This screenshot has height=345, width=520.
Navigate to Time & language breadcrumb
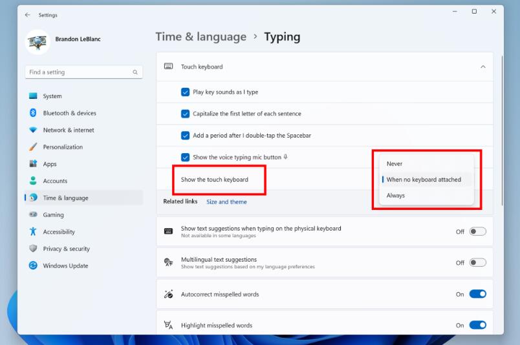click(x=201, y=36)
